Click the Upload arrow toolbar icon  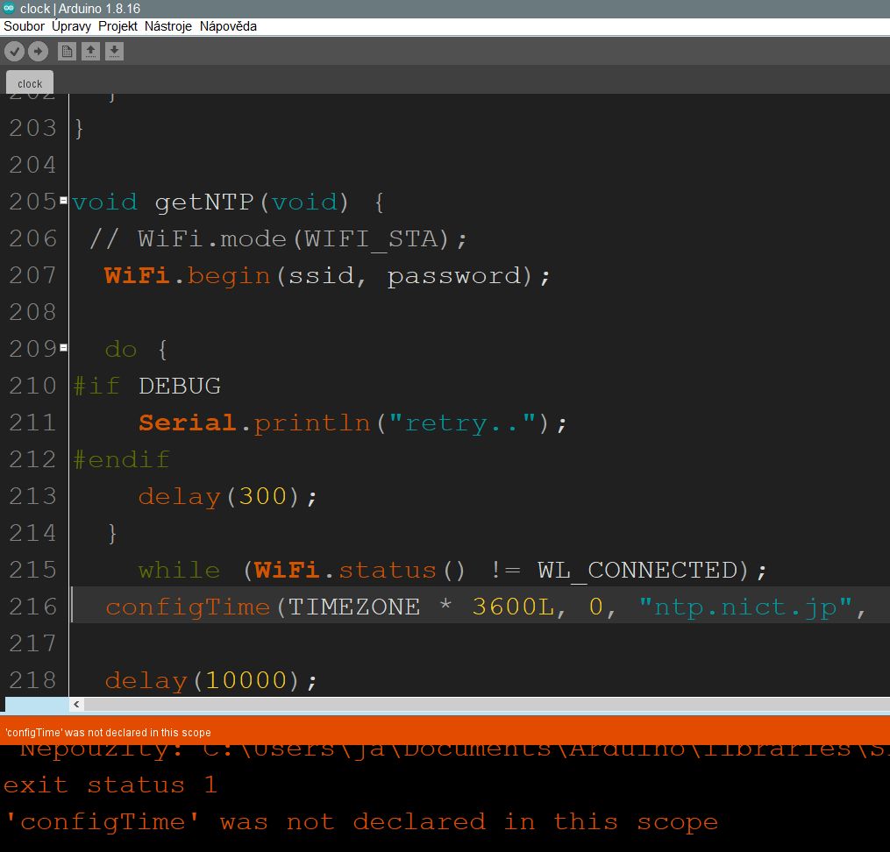click(37, 52)
